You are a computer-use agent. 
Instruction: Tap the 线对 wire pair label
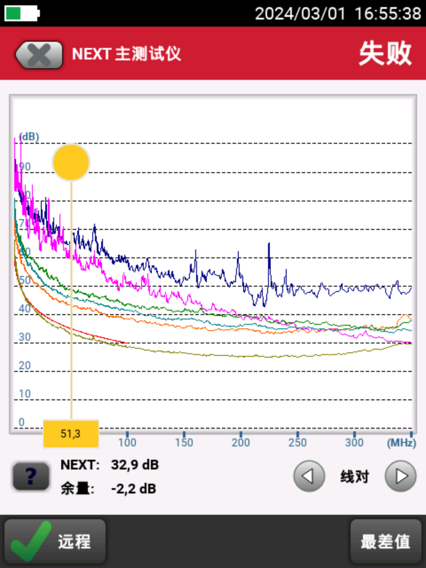[x=355, y=477]
